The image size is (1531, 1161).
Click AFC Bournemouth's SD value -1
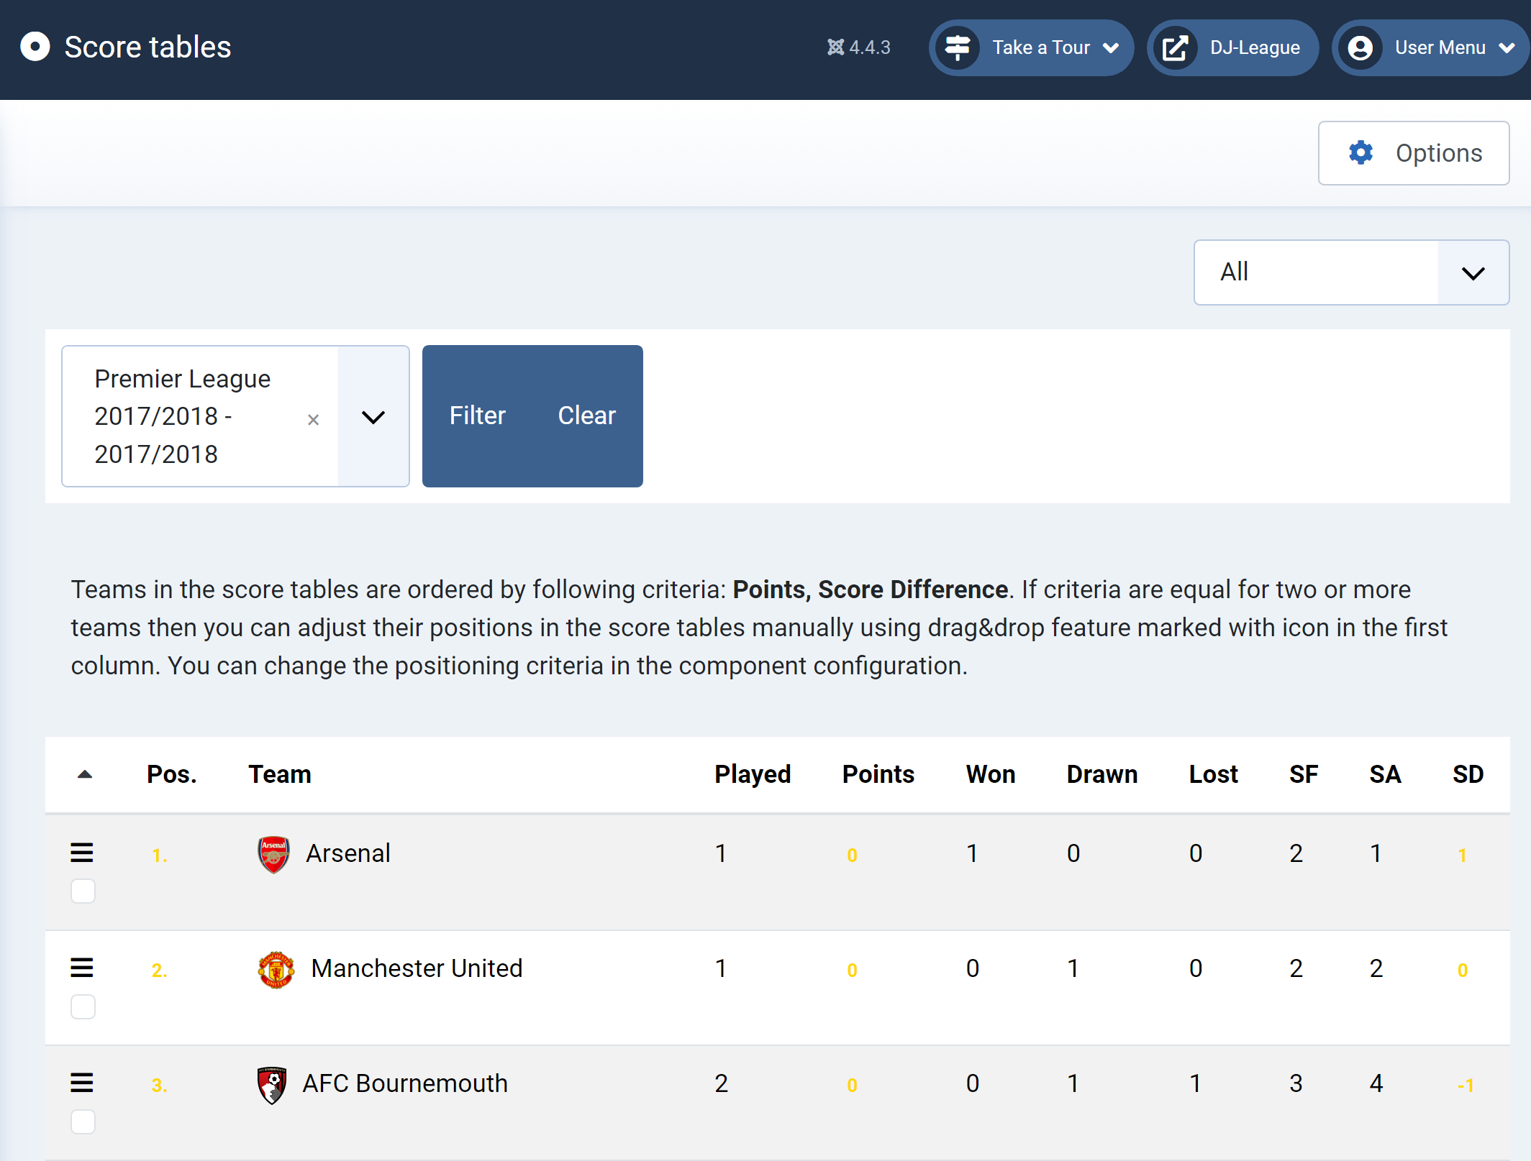click(1466, 1086)
